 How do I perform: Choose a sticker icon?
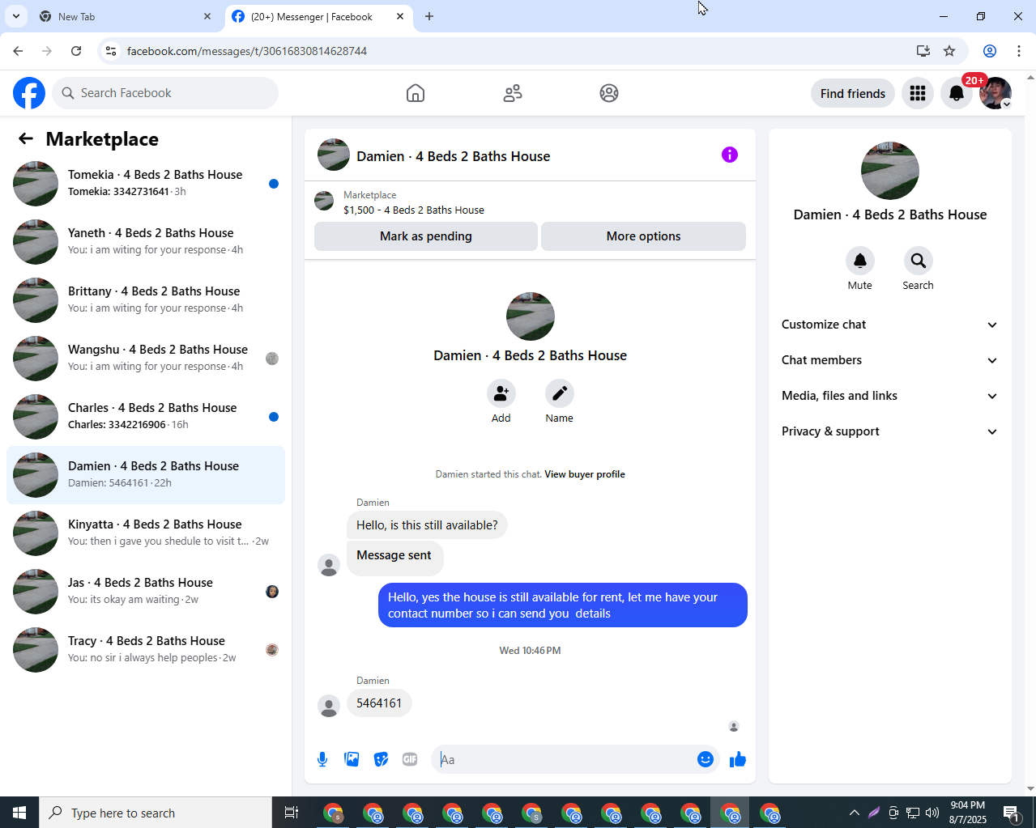[x=381, y=759]
